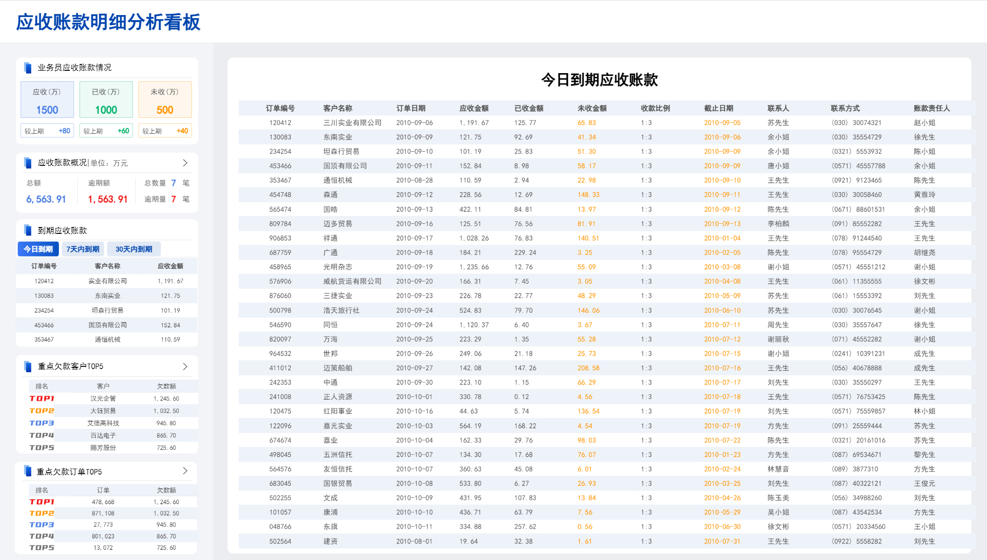This screenshot has height=560, width=987.
Task: Click the blue TOP3 badge in customer ranking
Action: tap(42, 423)
